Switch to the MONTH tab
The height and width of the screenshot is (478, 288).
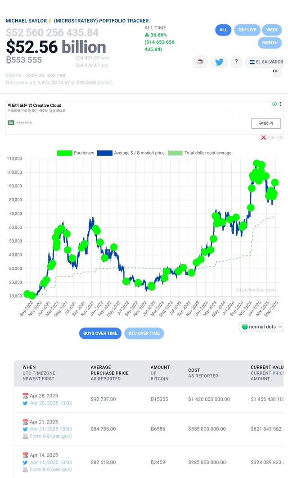(270, 43)
